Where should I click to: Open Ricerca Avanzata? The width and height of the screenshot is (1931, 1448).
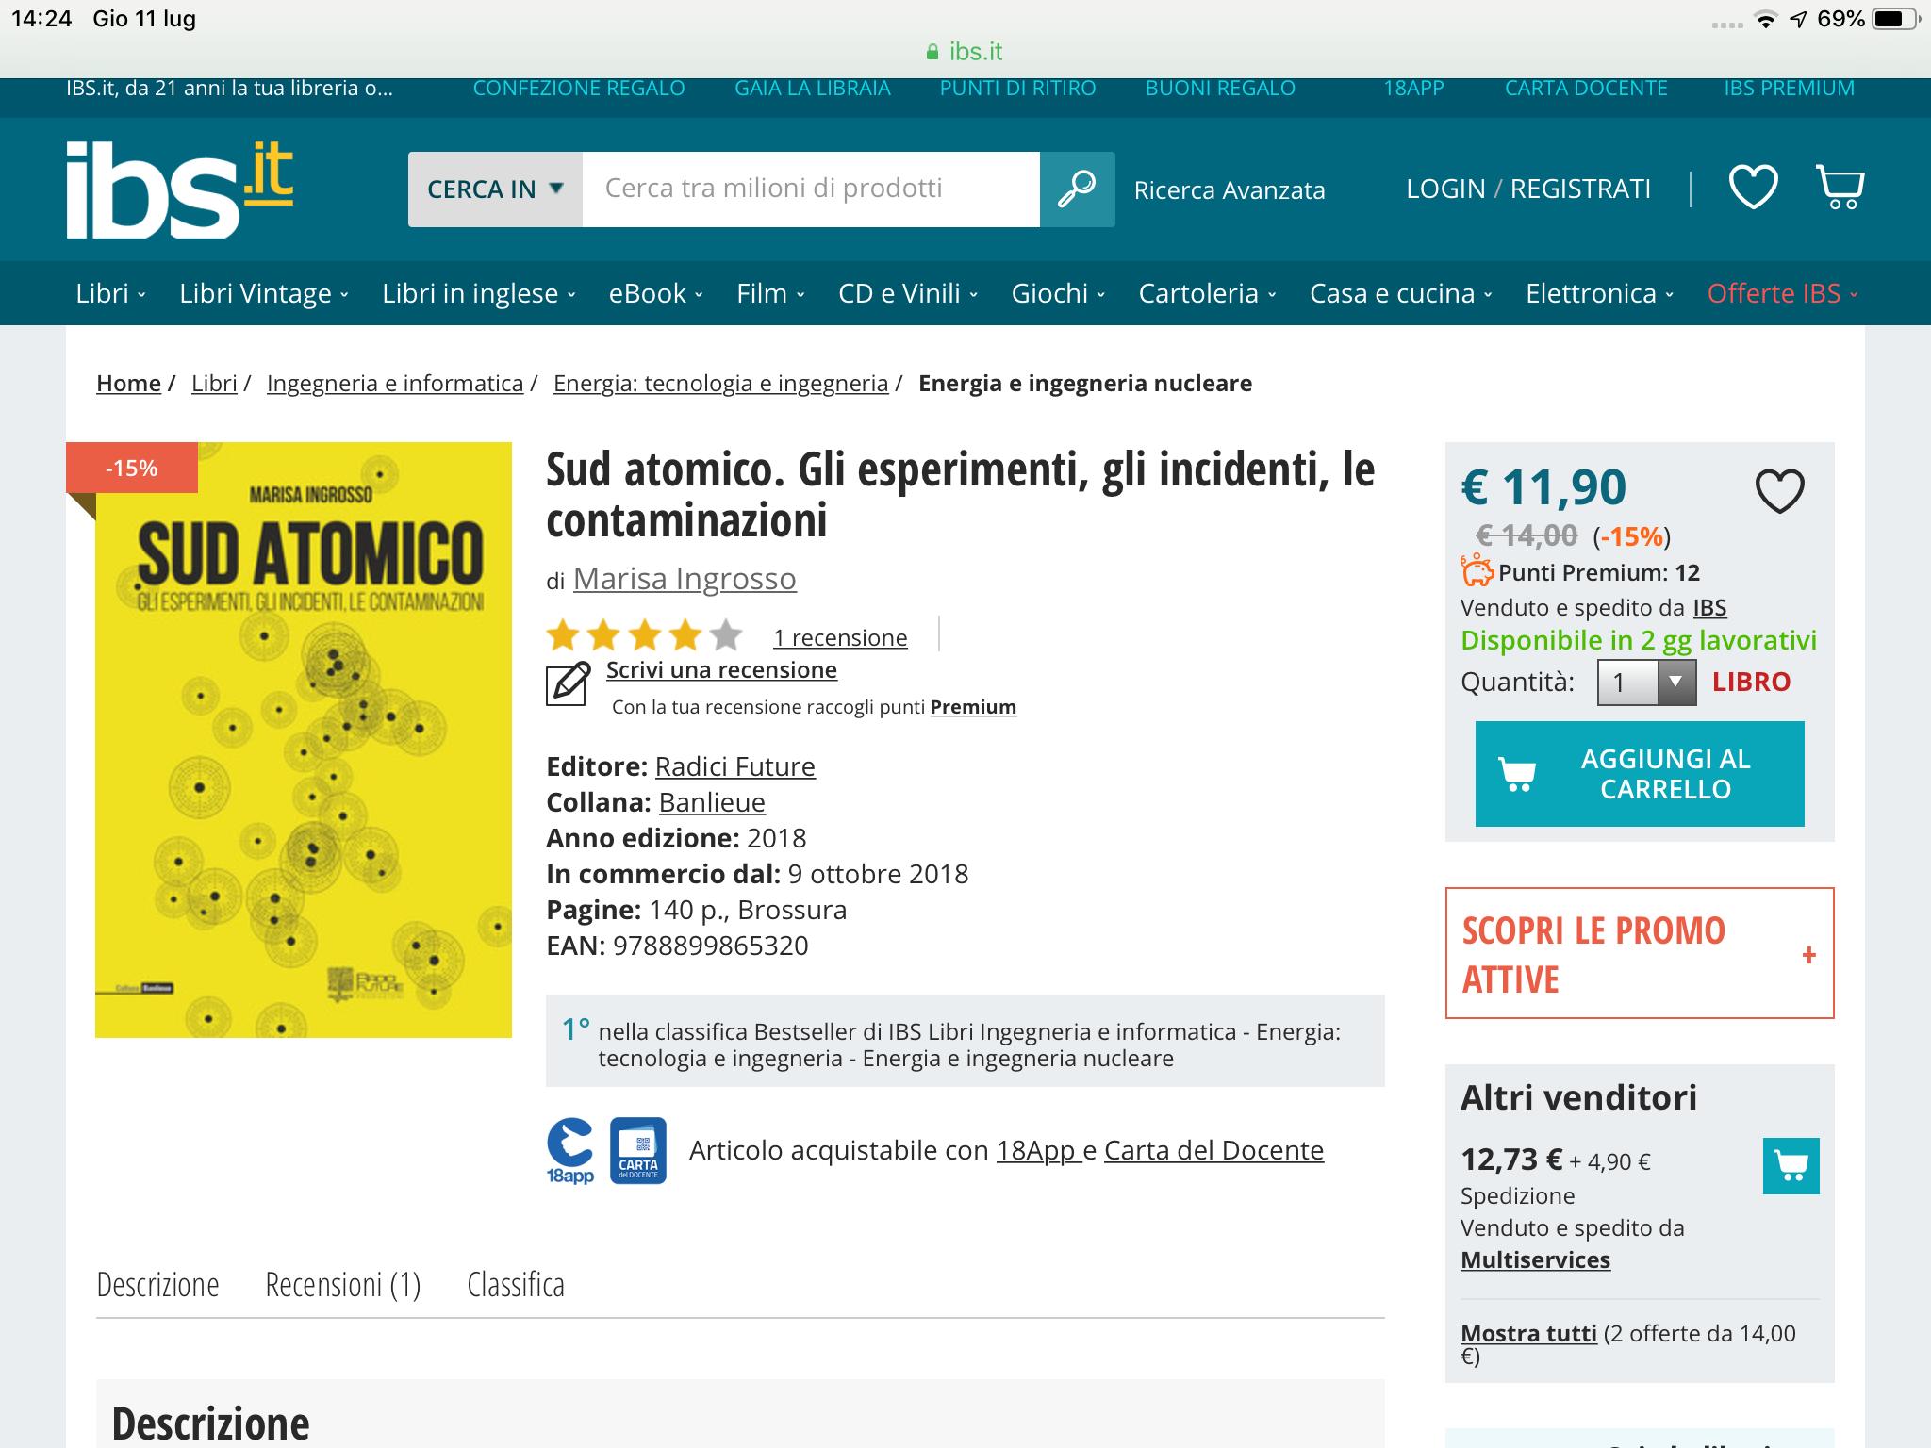click(1230, 189)
